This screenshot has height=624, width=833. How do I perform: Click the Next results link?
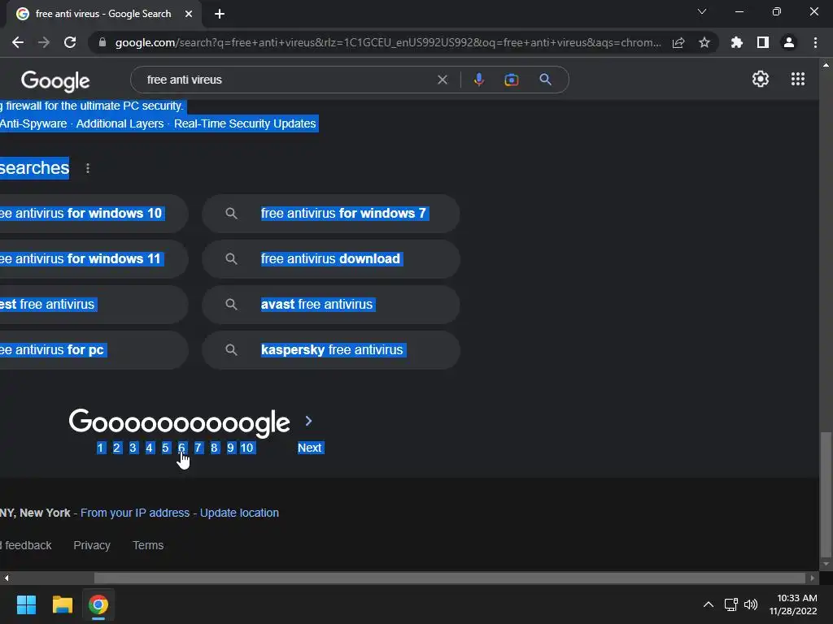coord(310,448)
